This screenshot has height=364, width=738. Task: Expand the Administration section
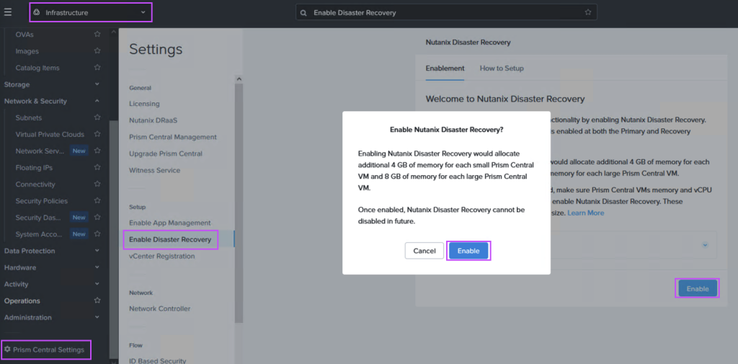tap(97, 317)
